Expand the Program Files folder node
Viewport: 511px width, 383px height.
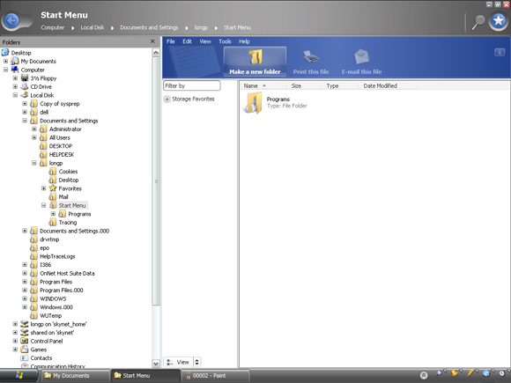pos(25,282)
